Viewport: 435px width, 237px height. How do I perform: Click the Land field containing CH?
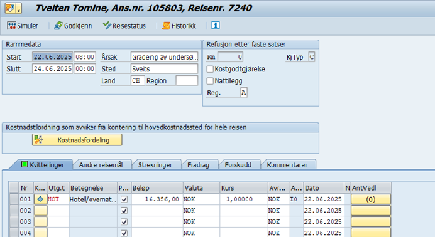point(137,81)
